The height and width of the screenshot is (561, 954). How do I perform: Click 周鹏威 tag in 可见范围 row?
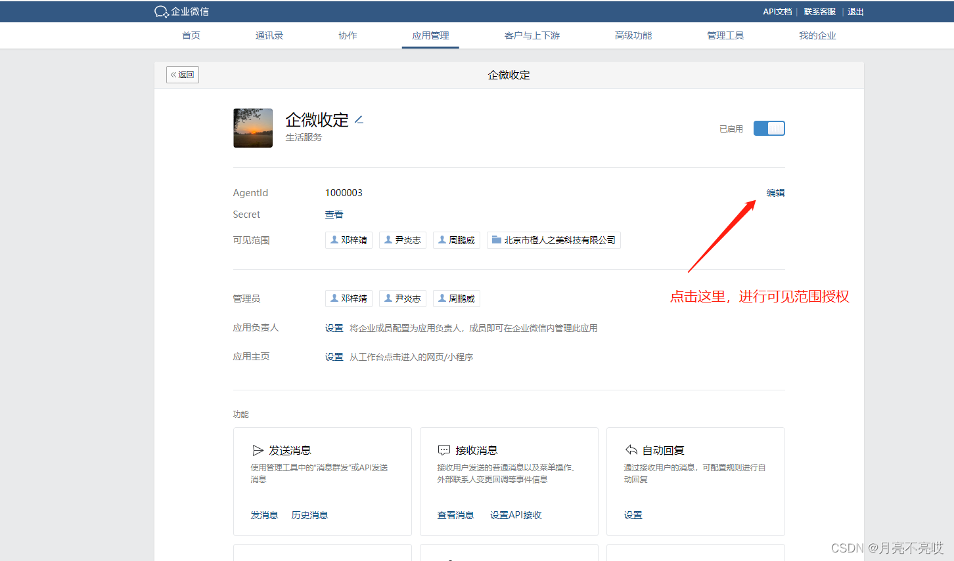tap(457, 240)
